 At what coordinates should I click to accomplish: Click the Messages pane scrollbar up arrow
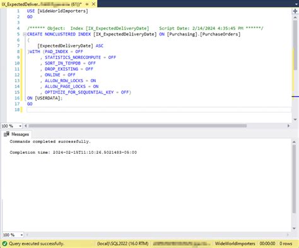click(x=294, y=142)
